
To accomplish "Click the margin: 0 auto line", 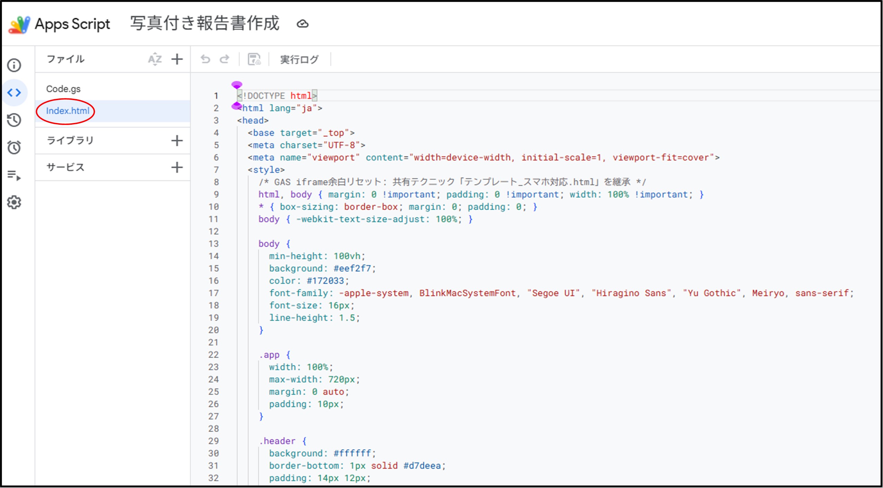I will click(x=309, y=392).
